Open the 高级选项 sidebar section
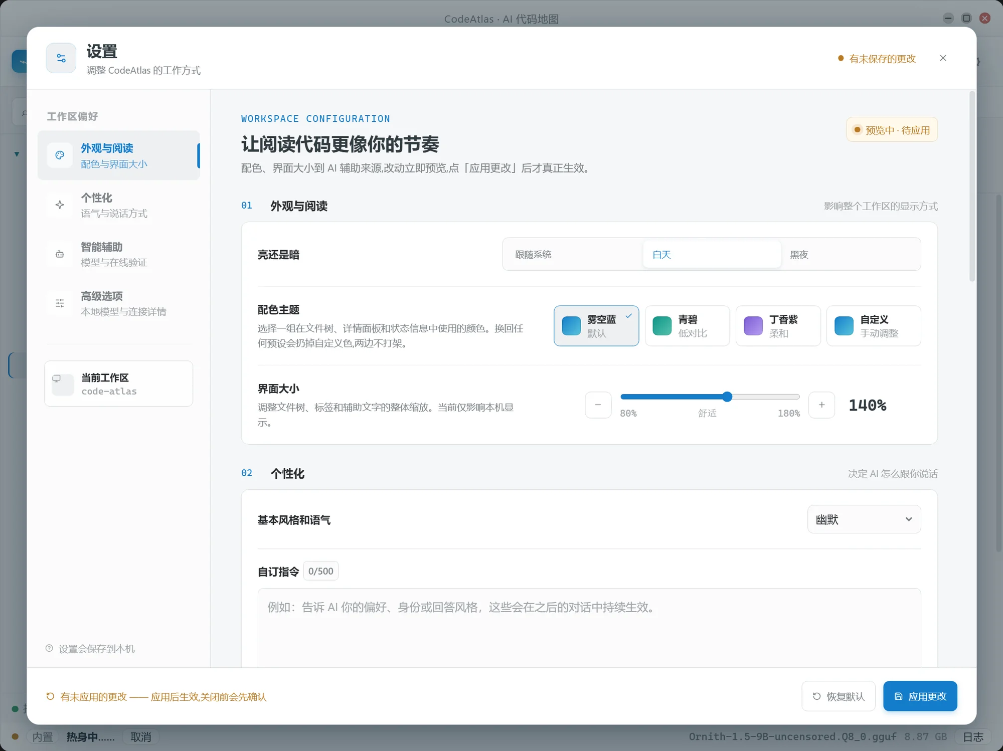The image size is (1003, 751). point(118,303)
